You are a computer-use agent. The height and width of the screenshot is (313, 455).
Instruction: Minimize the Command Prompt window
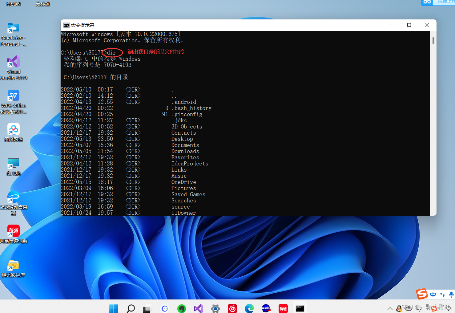[391, 25]
